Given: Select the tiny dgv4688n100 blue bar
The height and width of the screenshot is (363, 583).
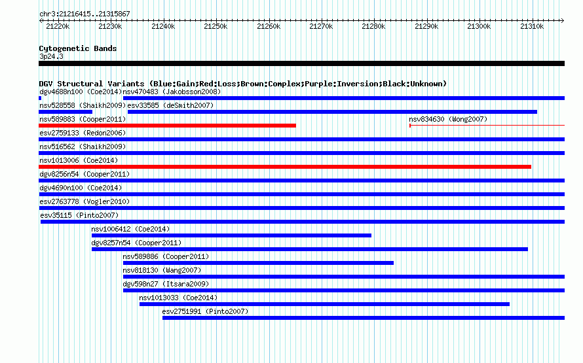Looking at the screenshot, I should point(40,98).
